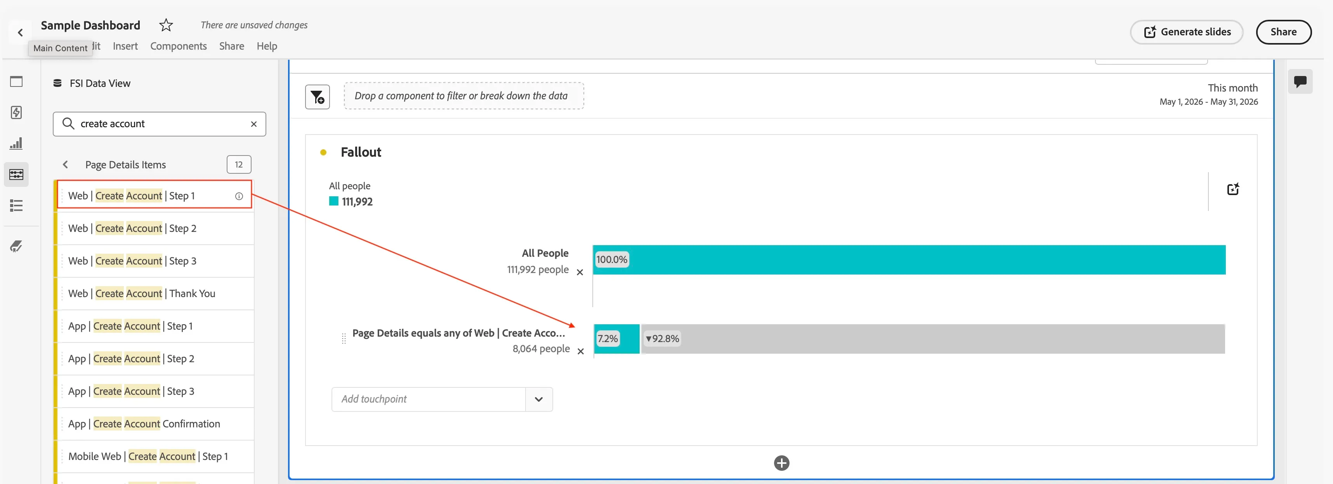Remove the Page Details touchpoint
This screenshot has height=484, width=1333.
click(x=580, y=351)
